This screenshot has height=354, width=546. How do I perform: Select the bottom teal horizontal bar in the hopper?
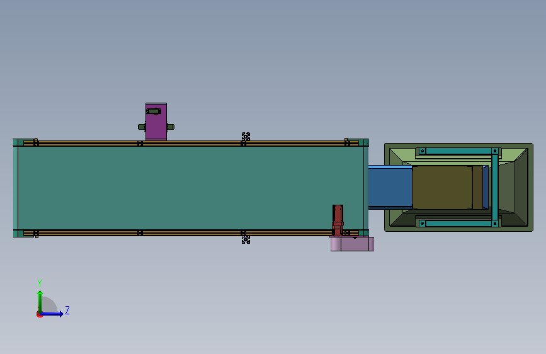(x=458, y=224)
